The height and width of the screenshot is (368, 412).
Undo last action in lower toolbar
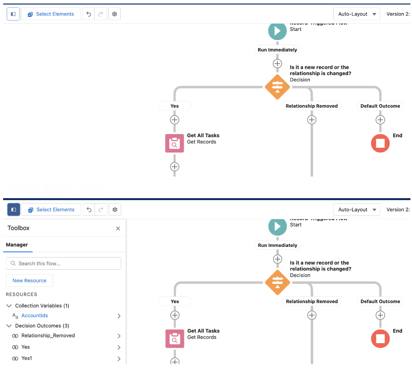point(89,210)
